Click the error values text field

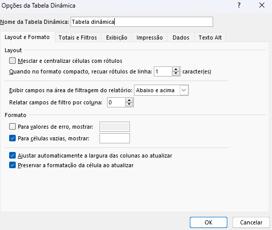[115, 127]
